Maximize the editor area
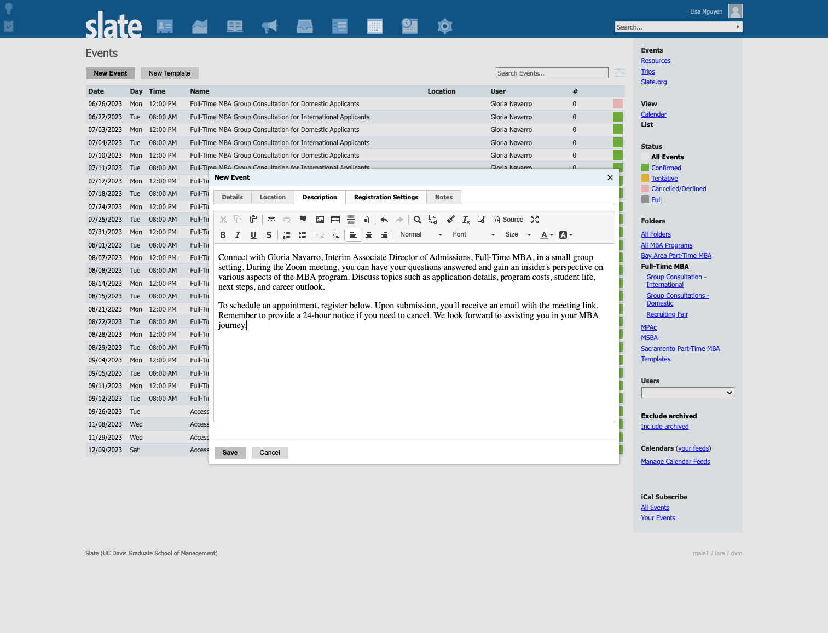The height and width of the screenshot is (633, 828). coord(535,220)
